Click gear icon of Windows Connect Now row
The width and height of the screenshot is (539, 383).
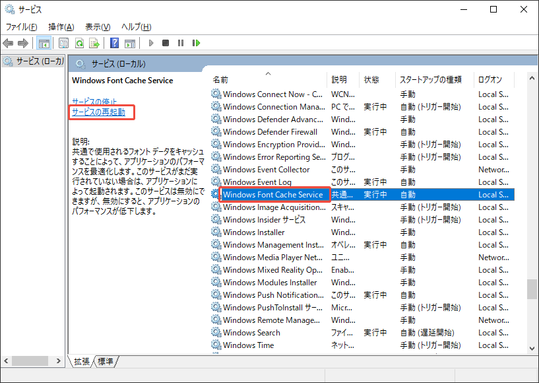pos(216,94)
